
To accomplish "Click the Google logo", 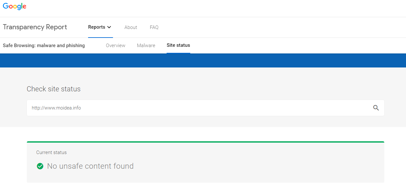I will [15, 7].
